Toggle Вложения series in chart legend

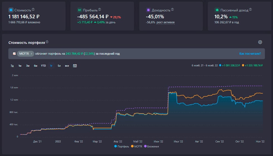(x=152, y=146)
